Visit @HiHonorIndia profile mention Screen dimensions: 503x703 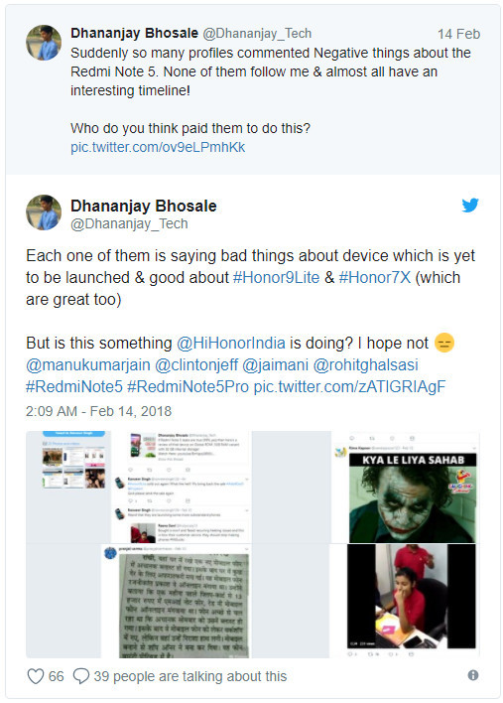coord(231,343)
